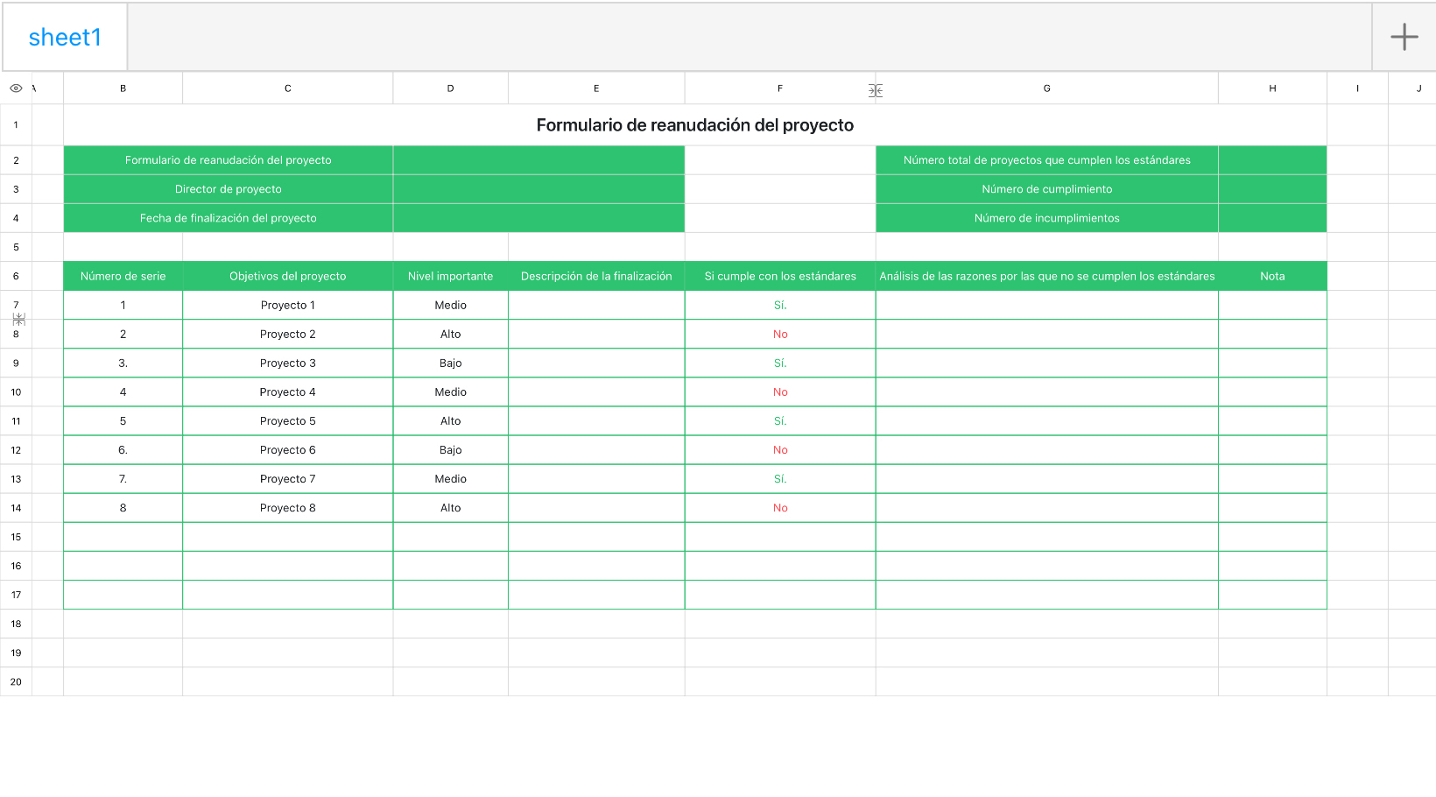Select the 'Bajo' level cell for Proyecto 3
This screenshot has width=1436, height=797.
[x=451, y=363]
